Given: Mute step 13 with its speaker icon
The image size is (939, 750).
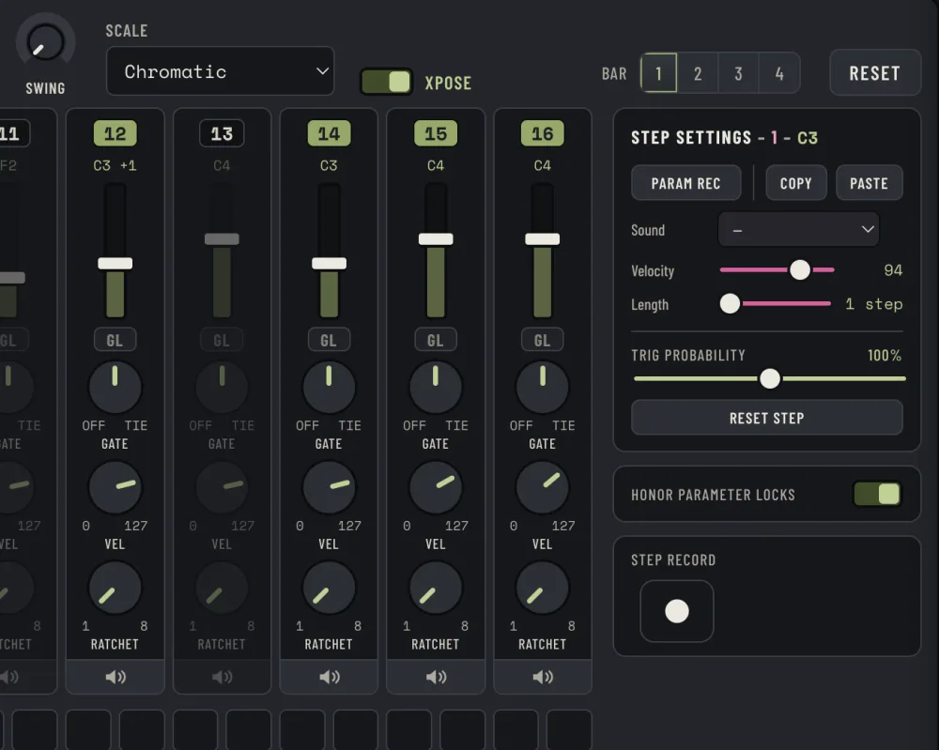Looking at the screenshot, I should pyautogui.click(x=222, y=677).
